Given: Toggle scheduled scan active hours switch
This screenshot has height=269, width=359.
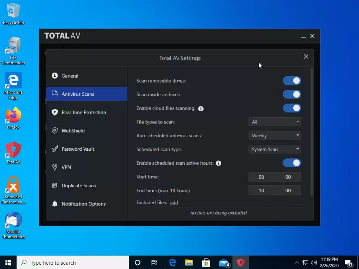Looking at the screenshot, I should [292, 163].
